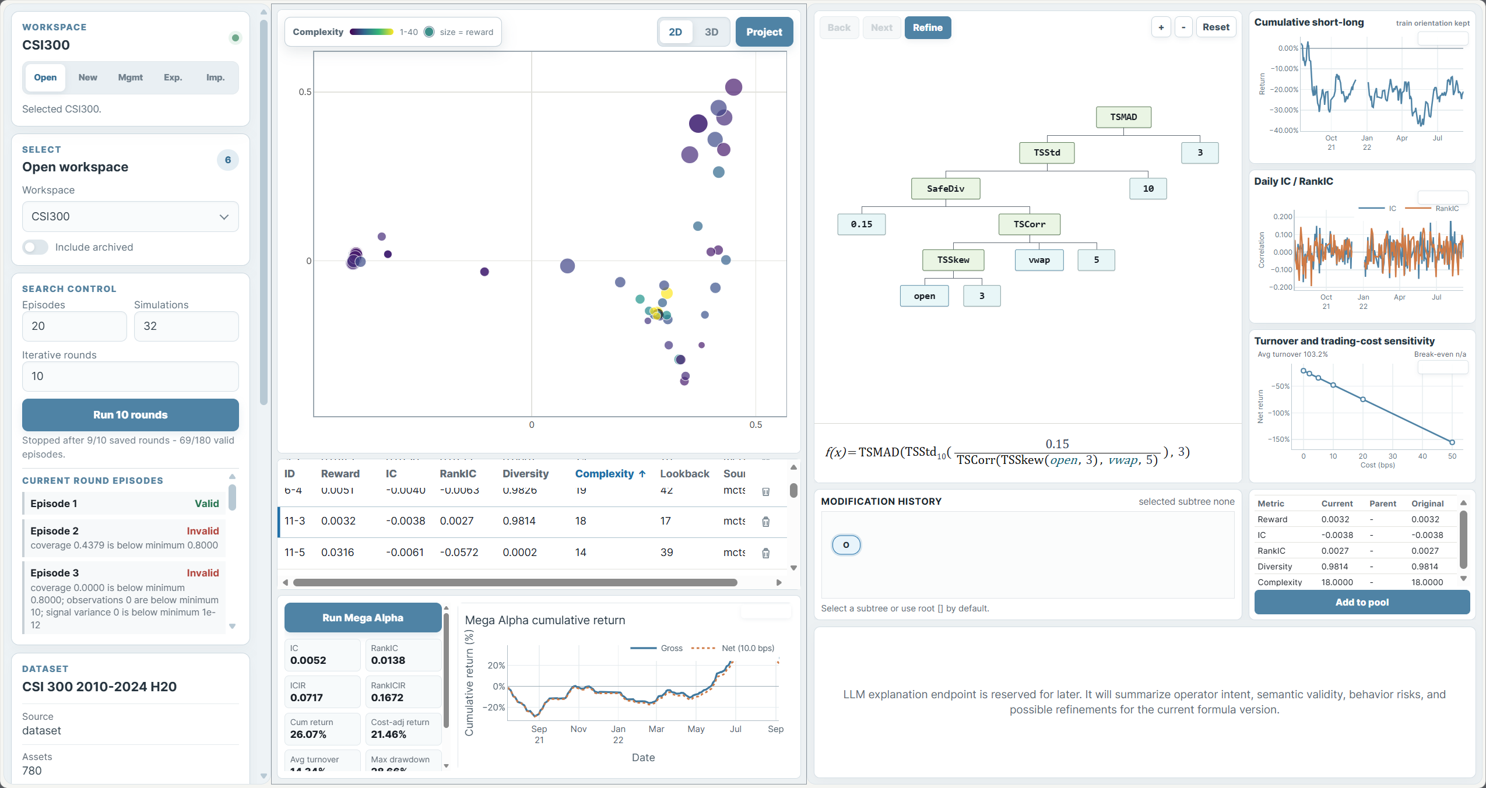
Task: Click the Project button
Action: click(764, 32)
